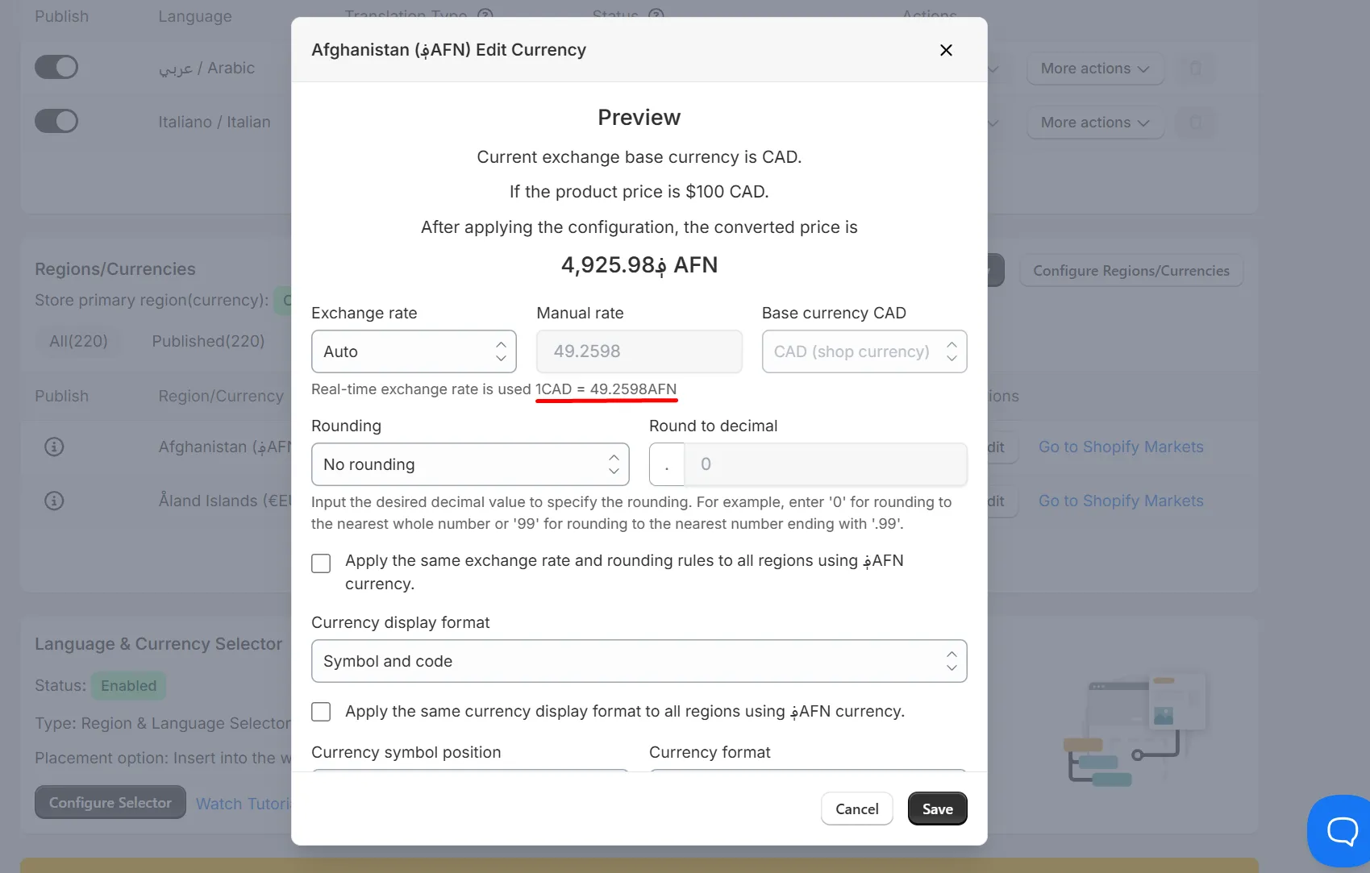Image resolution: width=1370 pixels, height=873 pixels.
Task: Click the Configure Selector button
Action: 110,803
